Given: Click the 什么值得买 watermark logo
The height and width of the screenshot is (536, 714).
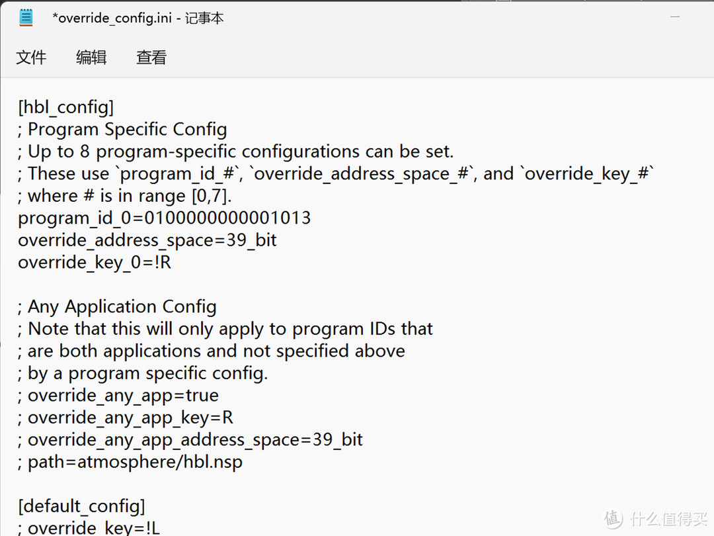Looking at the screenshot, I should pos(656,519).
